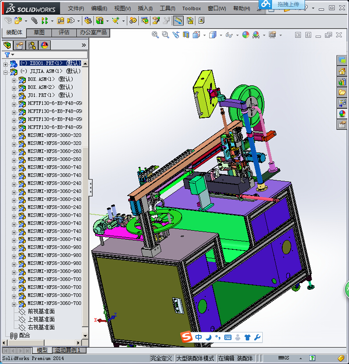The image size is (349, 364).
Task: Open the 文件(F) menu
Action: pos(76,8)
